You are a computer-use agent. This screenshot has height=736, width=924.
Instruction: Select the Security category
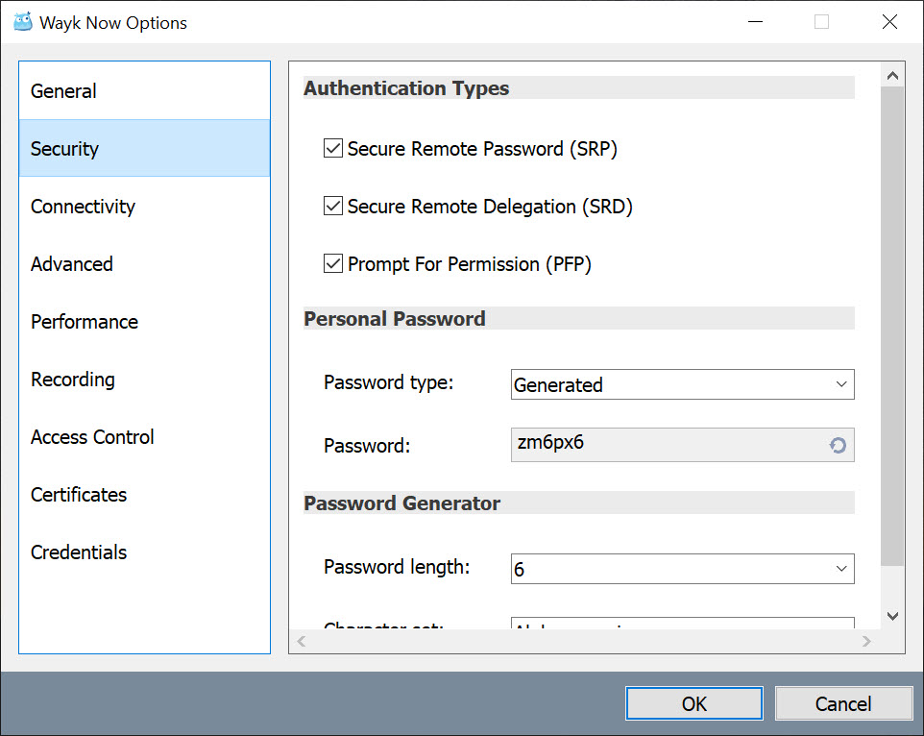click(144, 148)
